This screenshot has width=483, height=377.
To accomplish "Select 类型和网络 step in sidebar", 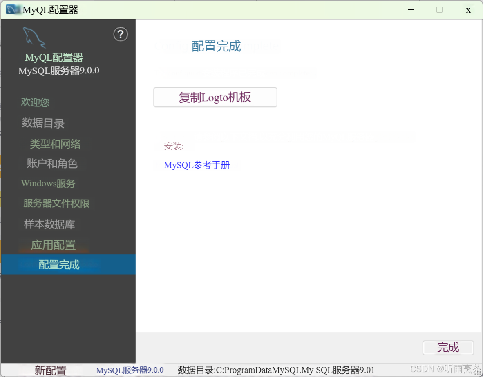I will click(56, 144).
